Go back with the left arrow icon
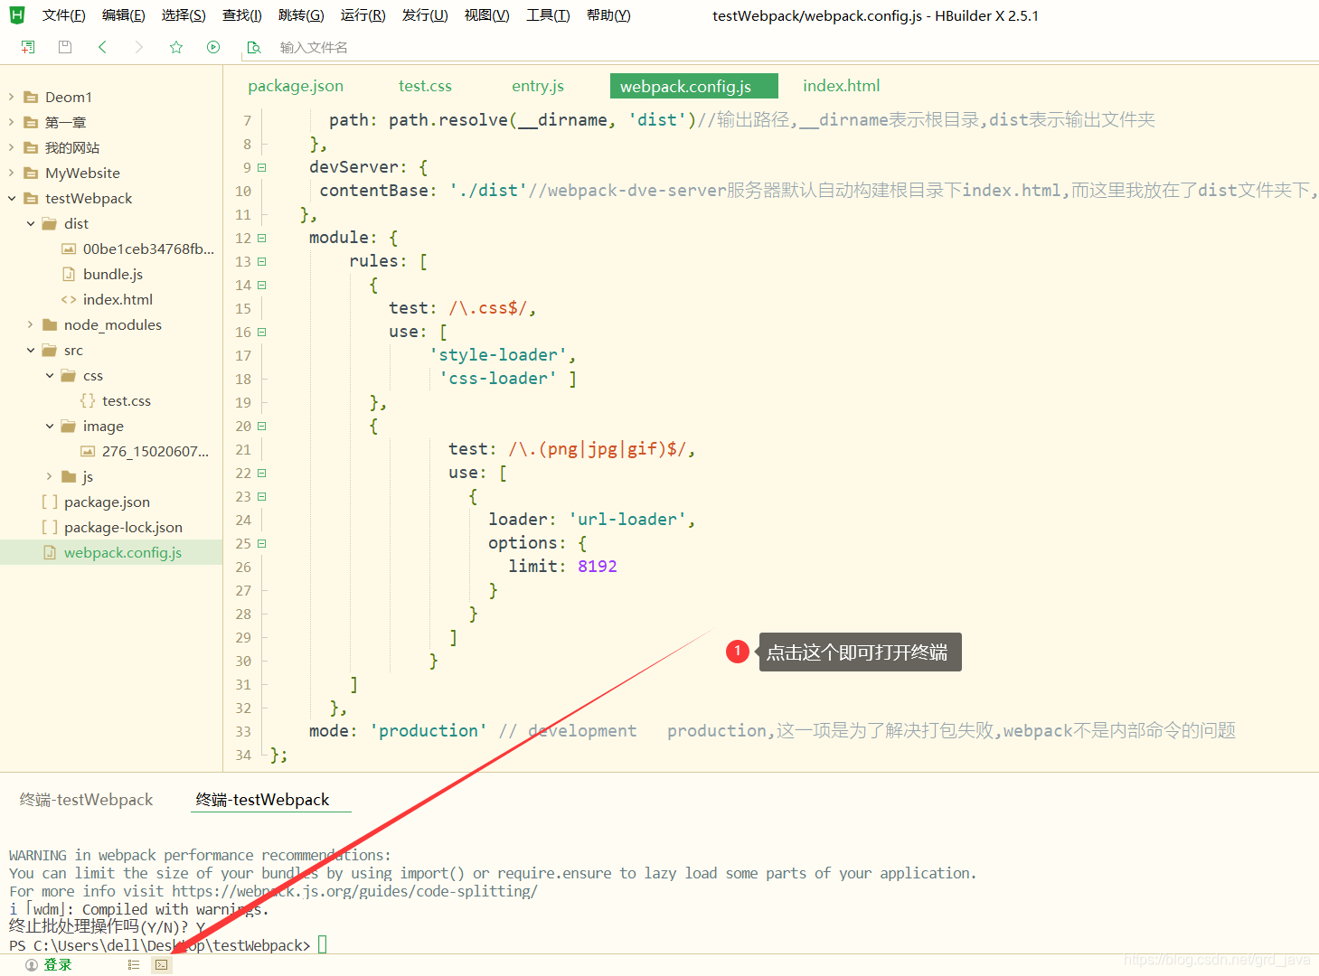The width and height of the screenshot is (1319, 976). point(102,47)
